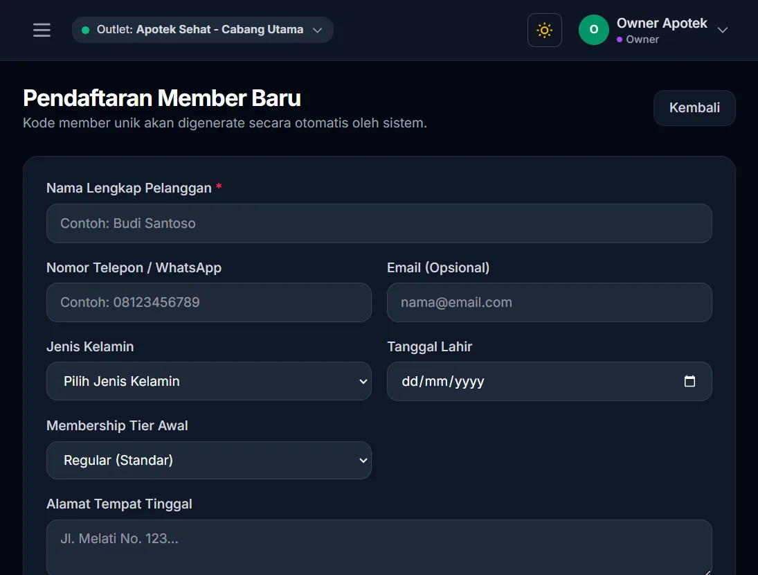
Task: Click into the Tanggal Lahir date field
Action: click(x=549, y=381)
